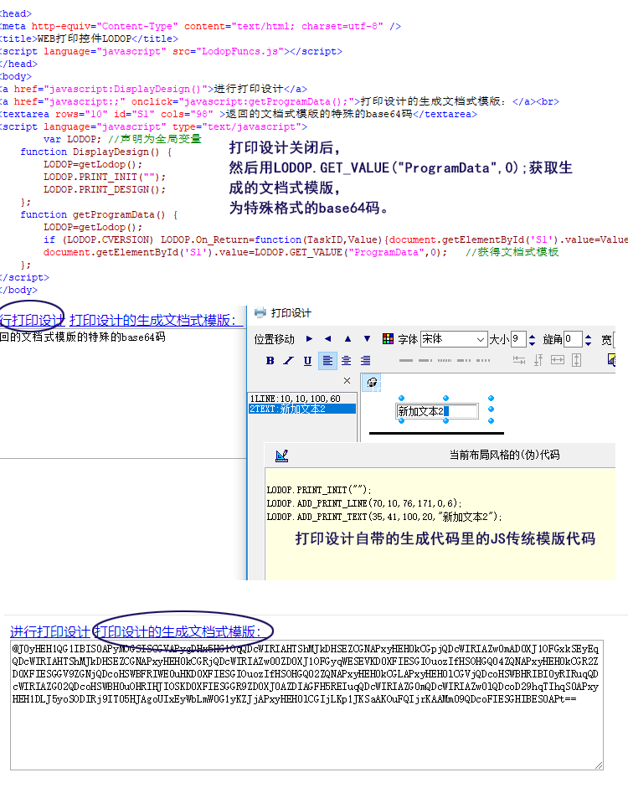Select 2TEXT:新加文本2 in the item list

point(287,409)
